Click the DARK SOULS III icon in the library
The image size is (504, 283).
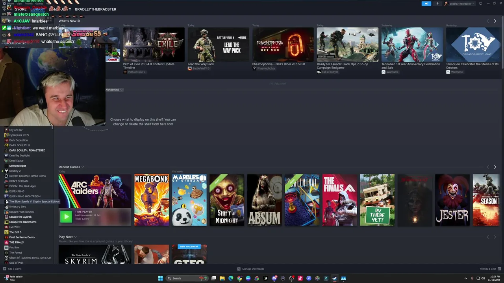[x=6, y=145]
